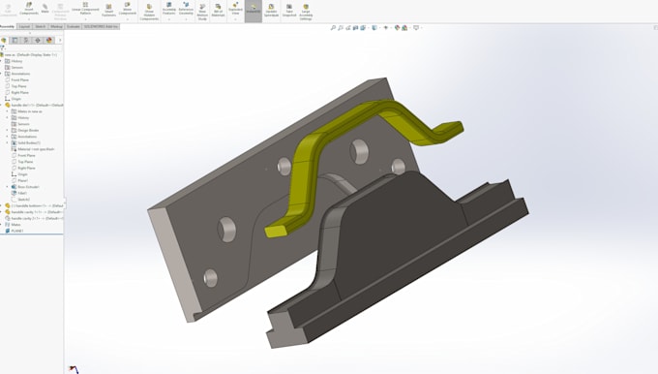This screenshot has height=374, width=658.
Task: Click Insert Components in the ribbon
Action: click(x=28, y=9)
